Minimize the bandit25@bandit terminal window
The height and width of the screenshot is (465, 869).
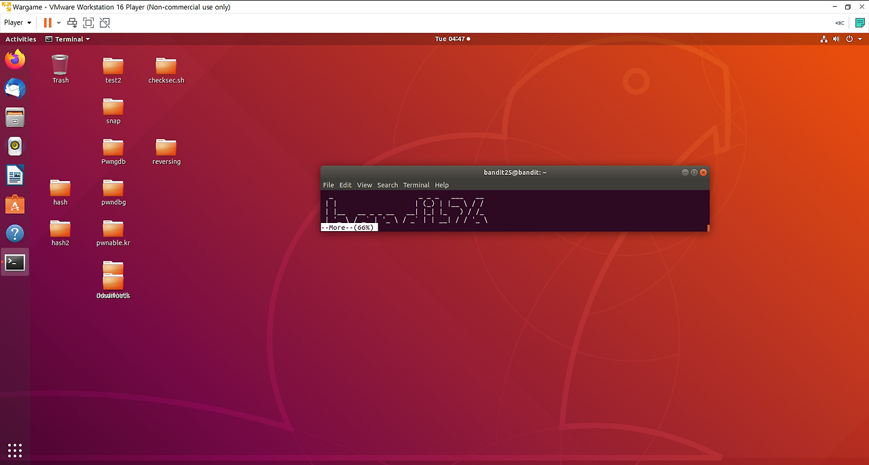(684, 172)
